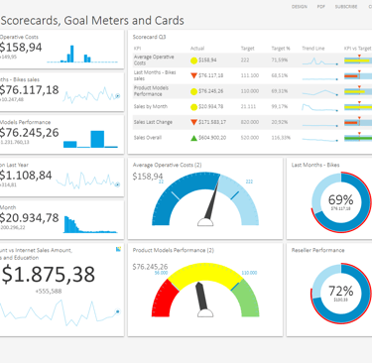Click the SUBSCRIBE button in the header

(x=346, y=7)
